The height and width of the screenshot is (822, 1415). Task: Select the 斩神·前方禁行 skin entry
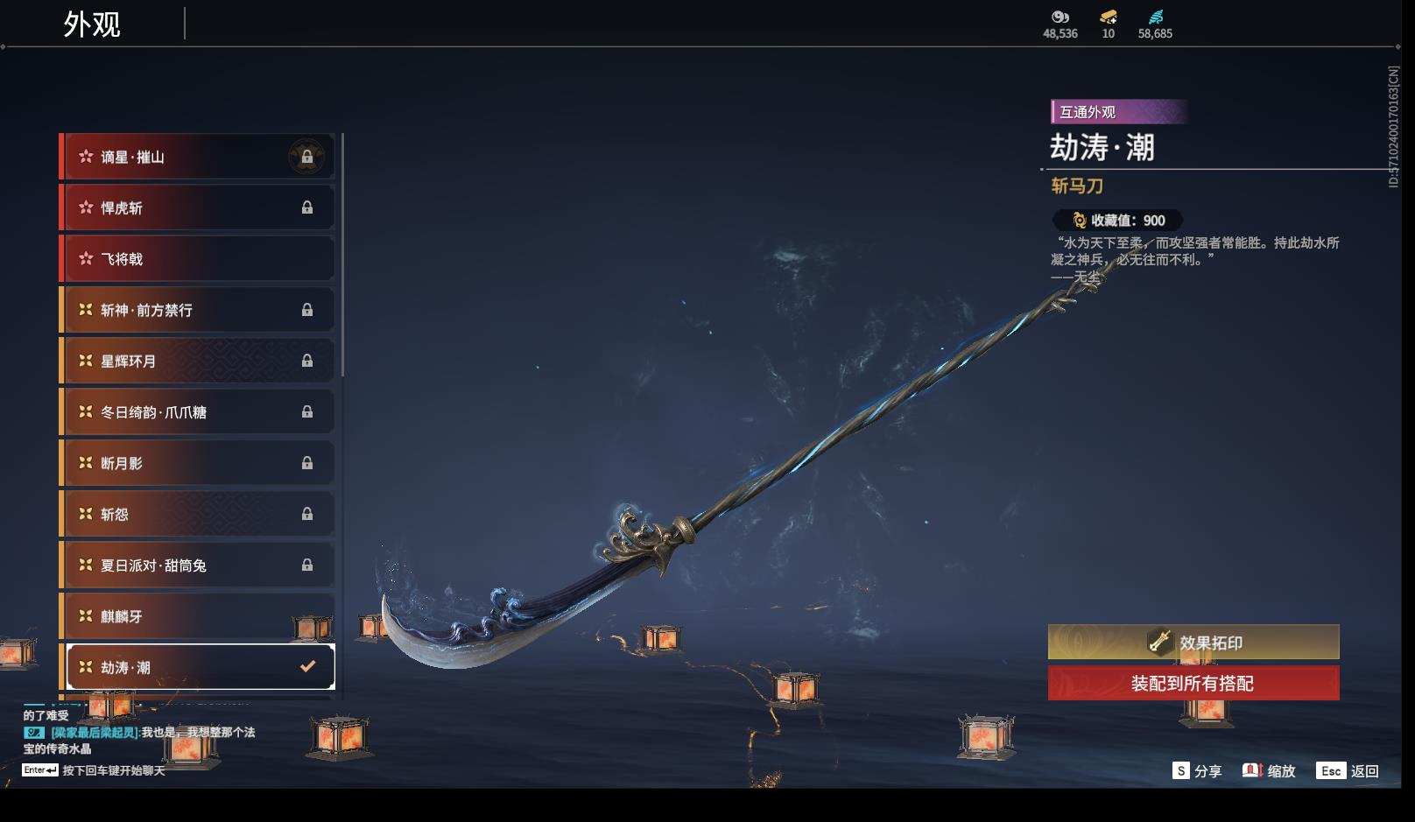[197, 310]
